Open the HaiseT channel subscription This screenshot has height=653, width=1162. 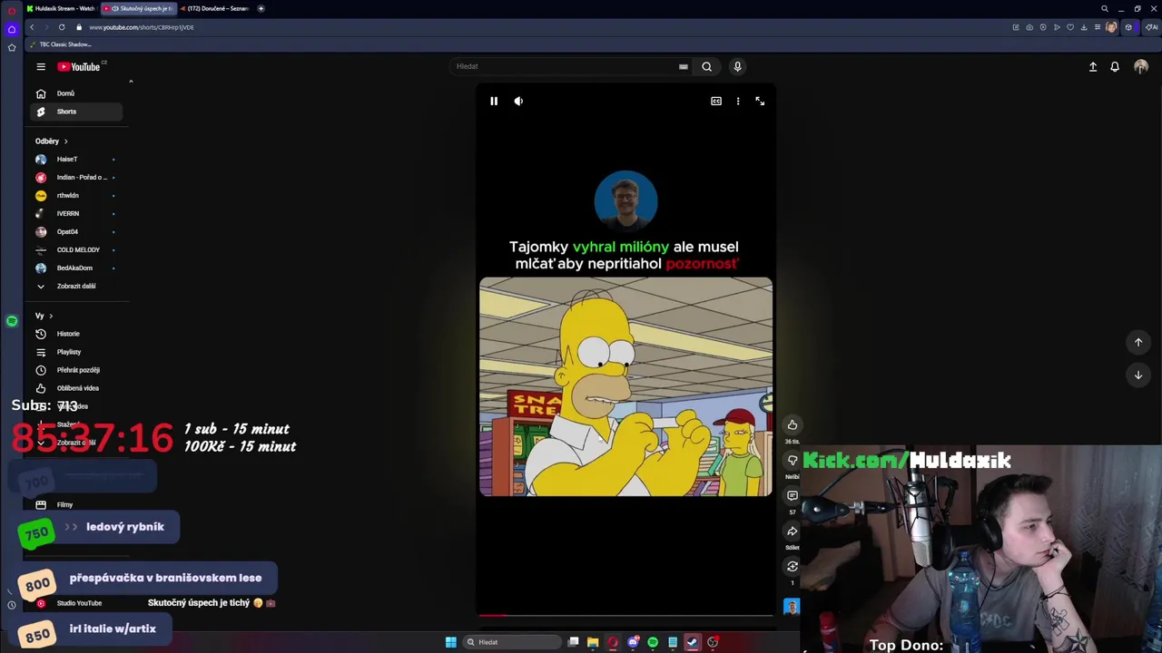pyautogui.click(x=76, y=159)
